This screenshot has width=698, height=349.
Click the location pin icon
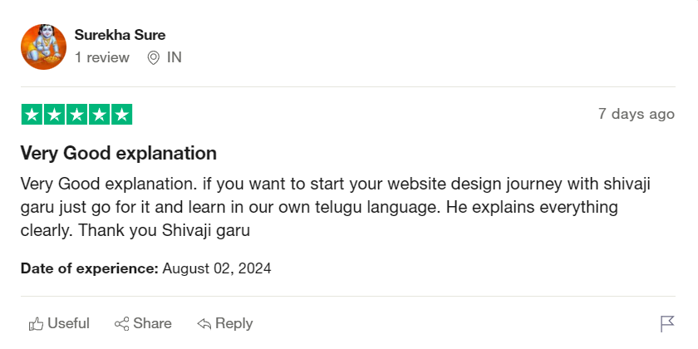153,57
